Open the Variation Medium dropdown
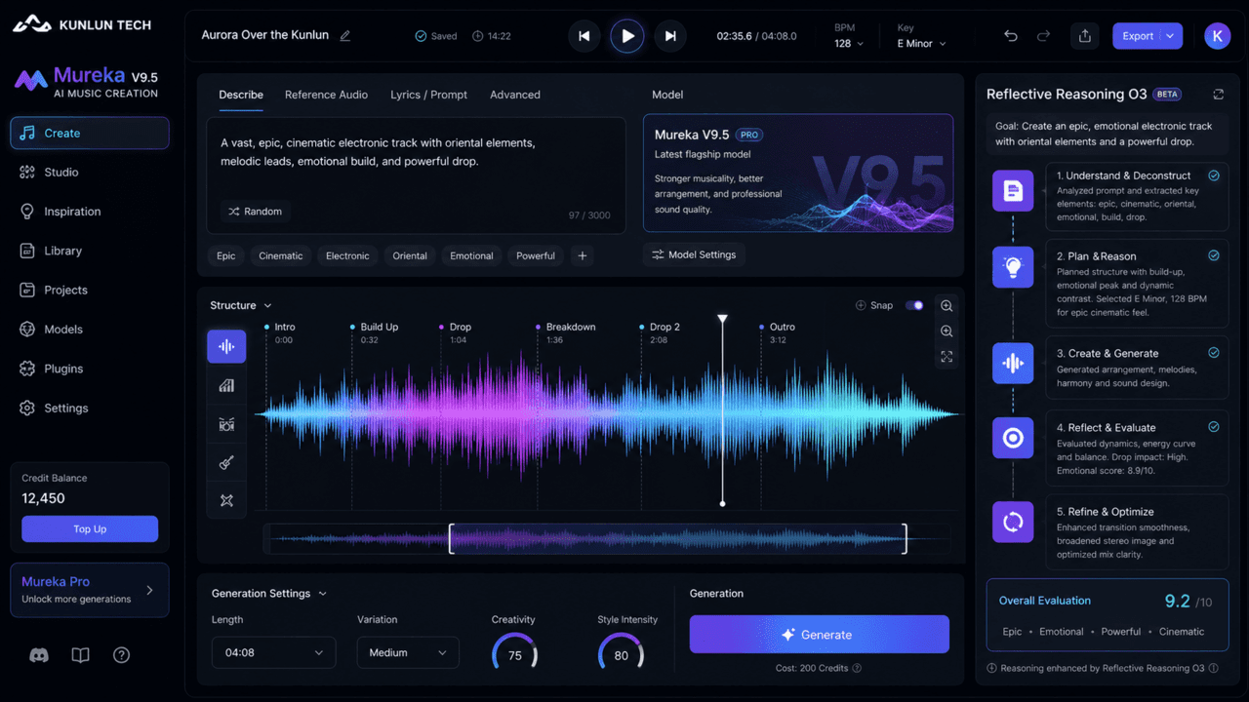 point(408,652)
